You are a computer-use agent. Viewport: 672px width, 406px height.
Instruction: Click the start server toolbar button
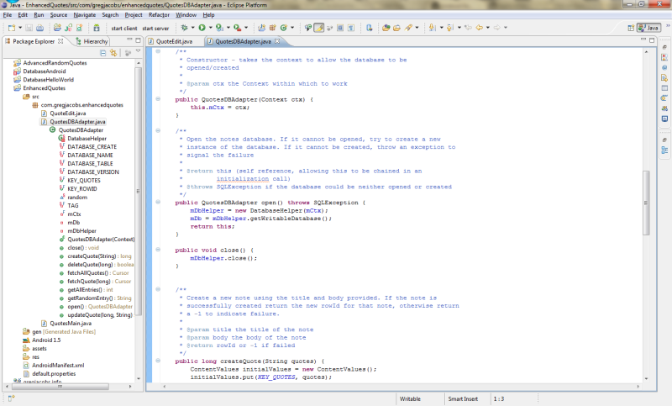[x=155, y=28]
